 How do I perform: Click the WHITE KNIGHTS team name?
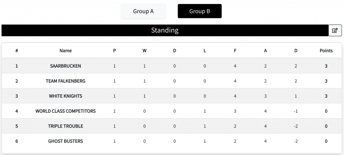point(66,96)
